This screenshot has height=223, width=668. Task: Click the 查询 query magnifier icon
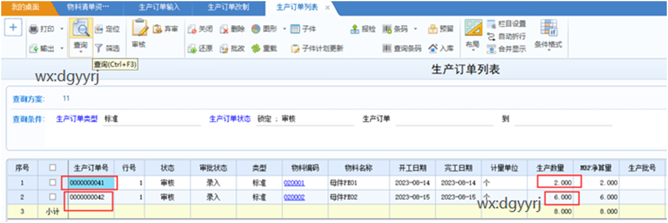pyautogui.click(x=81, y=29)
